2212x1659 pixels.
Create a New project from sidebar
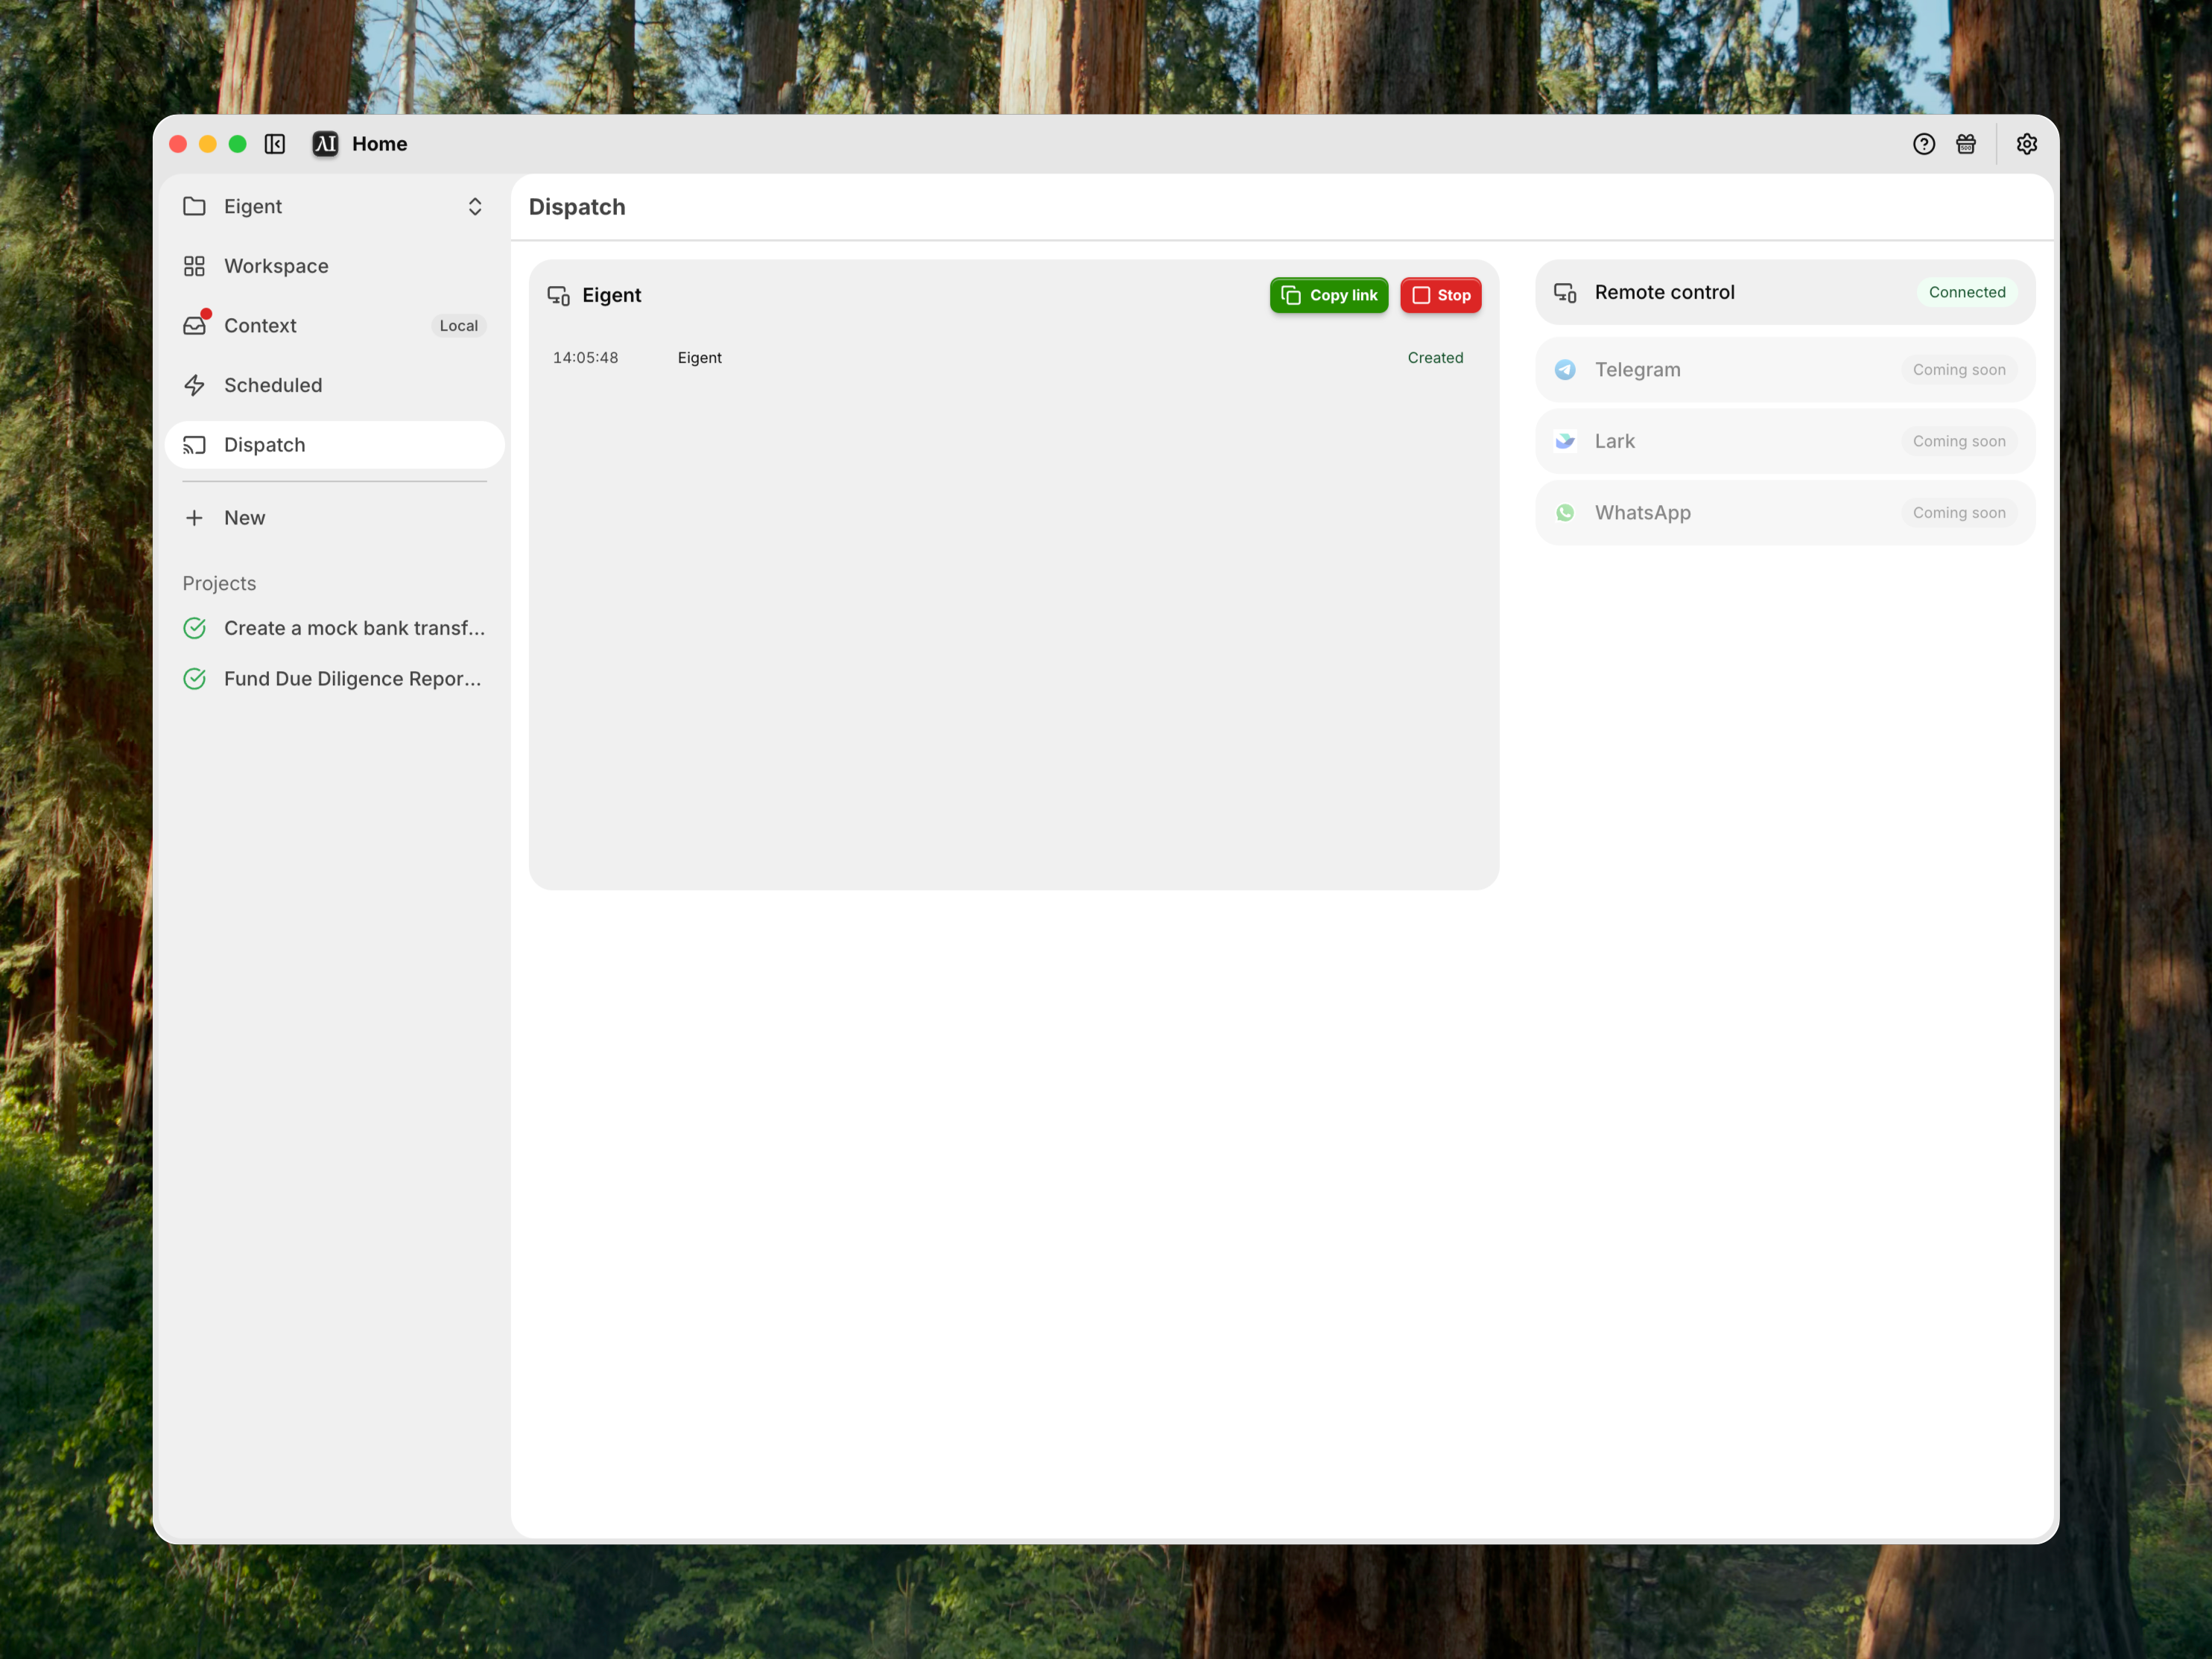(x=335, y=518)
